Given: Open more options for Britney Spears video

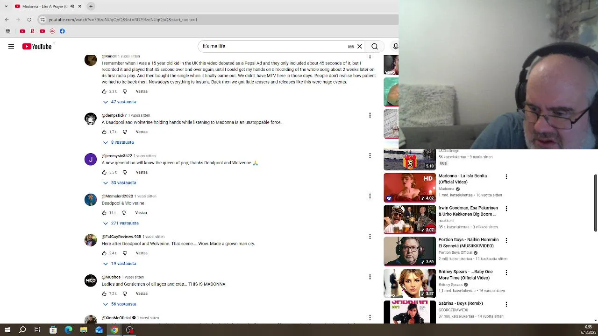Looking at the screenshot, I should (506, 272).
